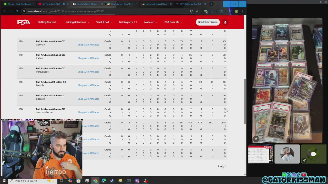The height and width of the screenshot is (184, 328).
Task: Click the muted mic icon on card camera view
Action: click(256, 139)
